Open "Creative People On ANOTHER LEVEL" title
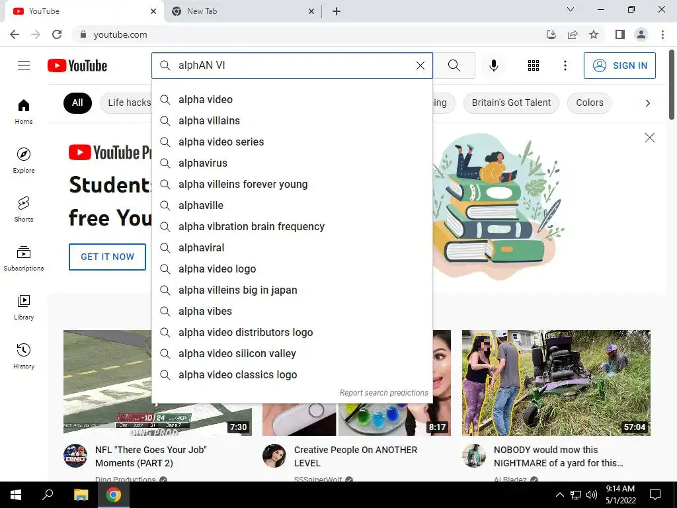The height and width of the screenshot is (508, 677). [355, 456]
